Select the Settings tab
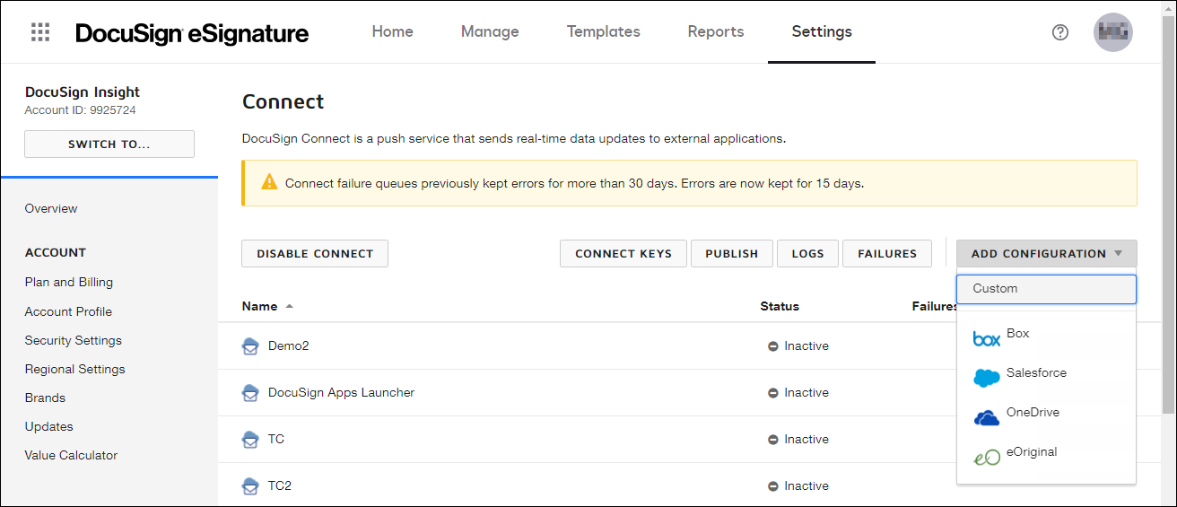Screen dimensions: 1177x507 coord(822,31)
